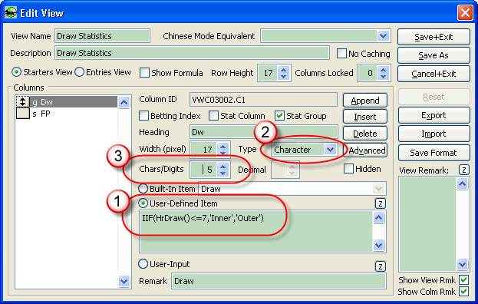Screen dimensions: 478x304
Task: Click the View Name input field
Action: 103,36
